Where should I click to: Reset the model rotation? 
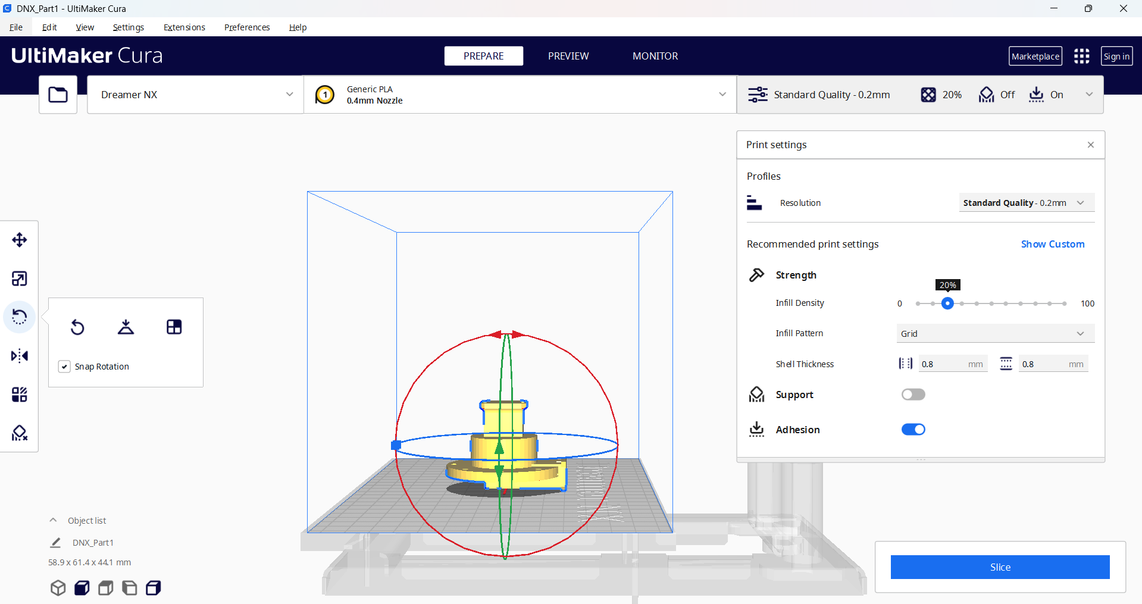tap(77, 327)
